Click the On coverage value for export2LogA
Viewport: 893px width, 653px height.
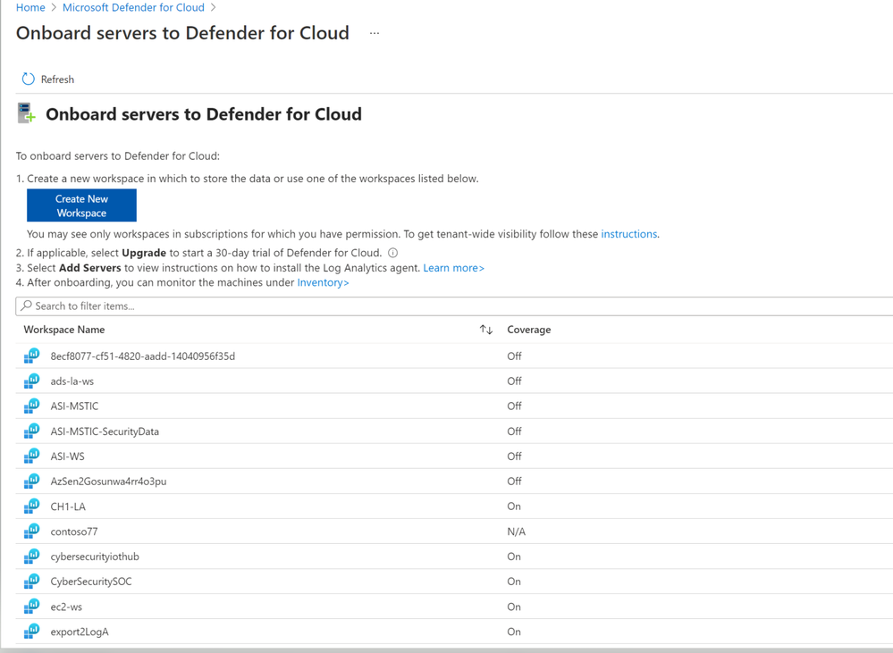[x=514, y=632]
